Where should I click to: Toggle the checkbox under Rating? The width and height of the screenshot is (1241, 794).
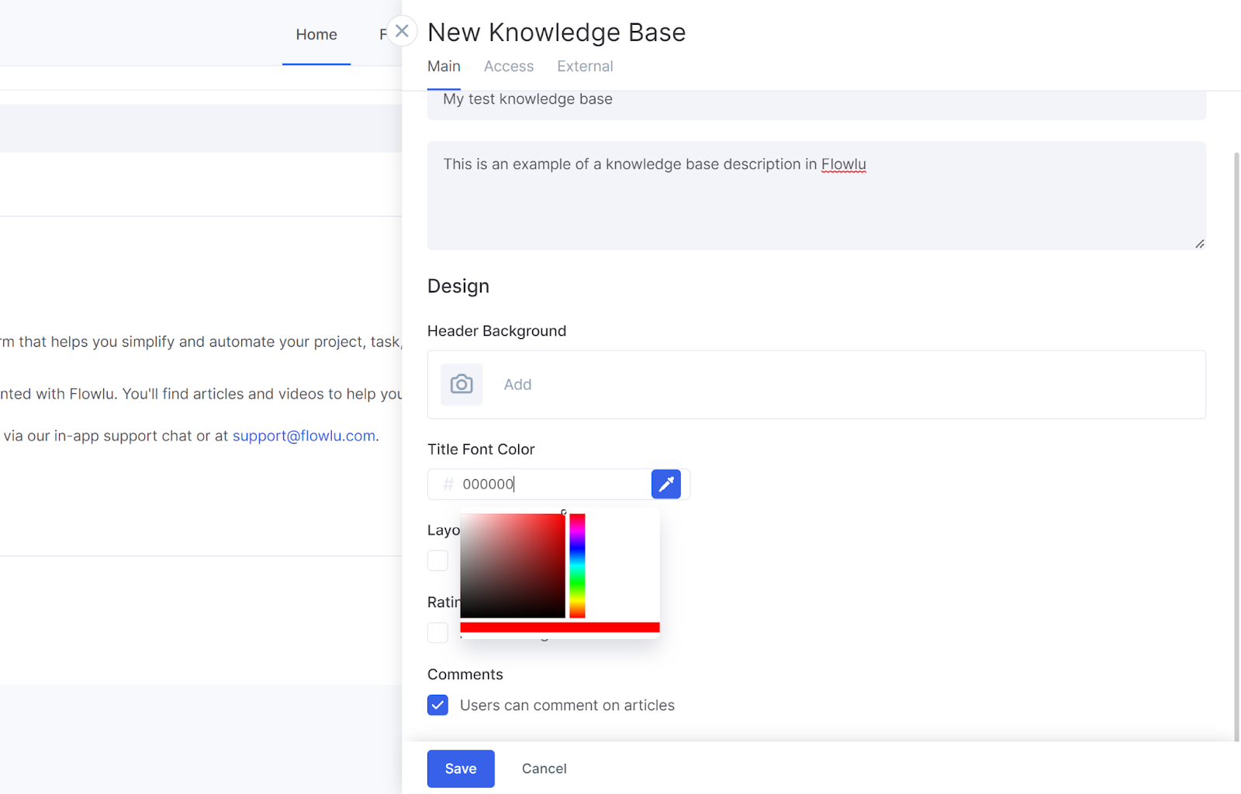click(x=437, y=633)
